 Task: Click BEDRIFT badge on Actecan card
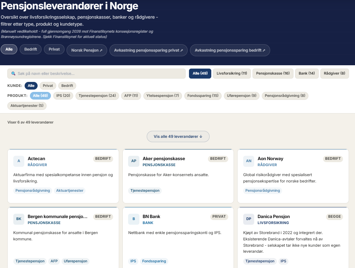[103, 158]
